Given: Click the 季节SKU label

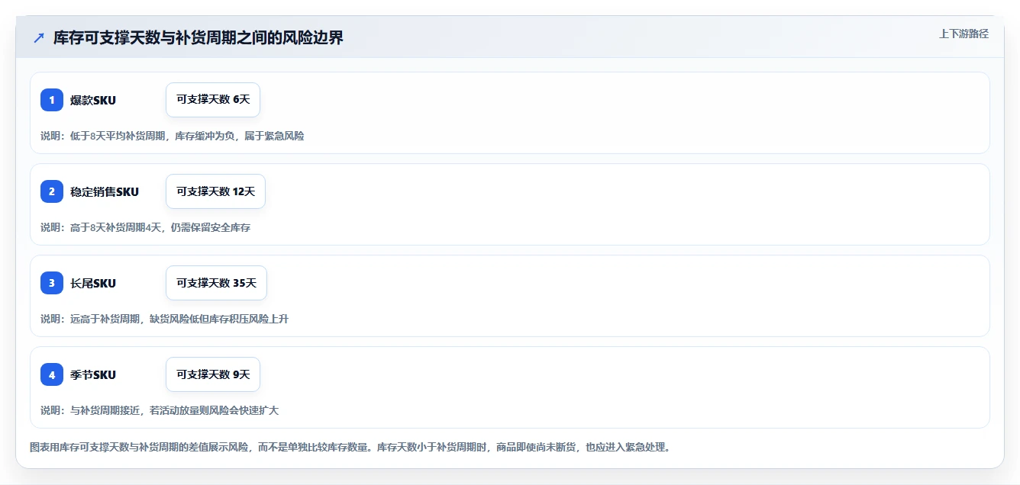Looking at the screenshot, I should click(x=93, y=374).
